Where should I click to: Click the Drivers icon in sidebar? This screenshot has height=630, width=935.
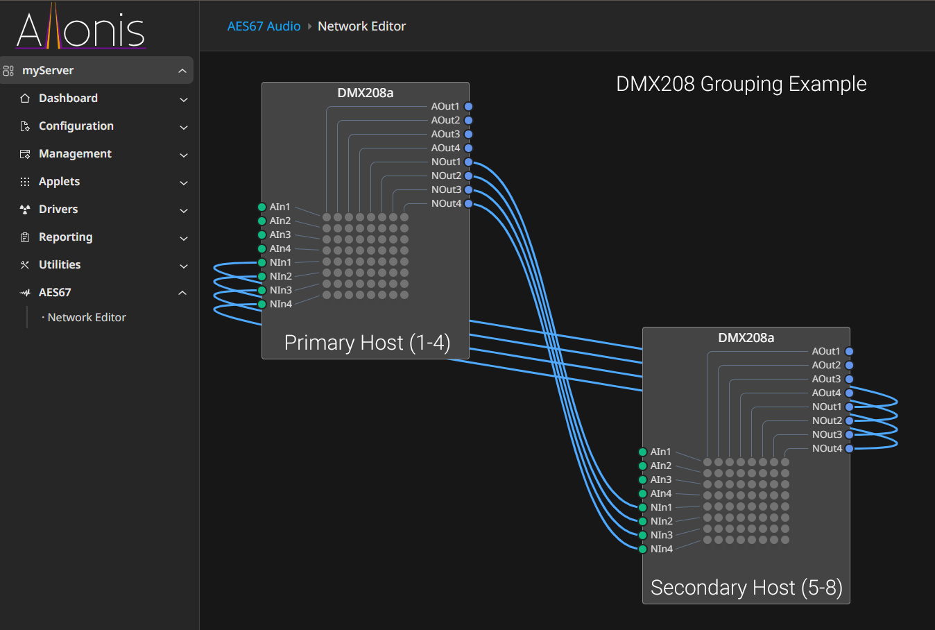(x=25, y=210)
